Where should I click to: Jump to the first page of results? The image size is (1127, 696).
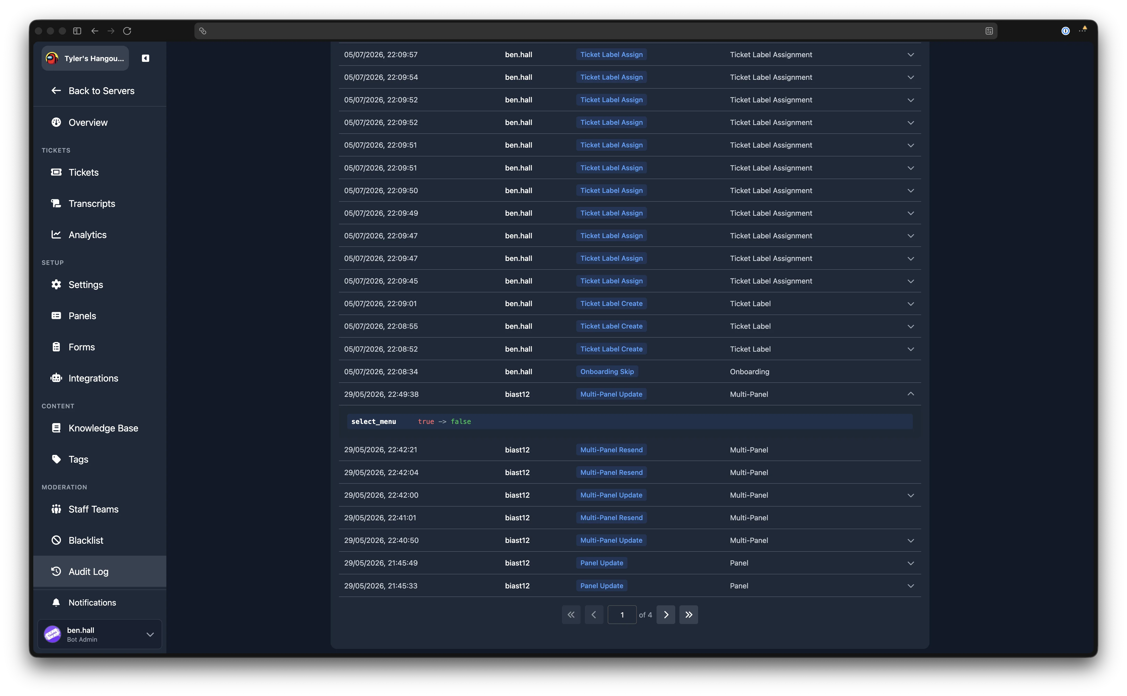click(x=571, y=615)
